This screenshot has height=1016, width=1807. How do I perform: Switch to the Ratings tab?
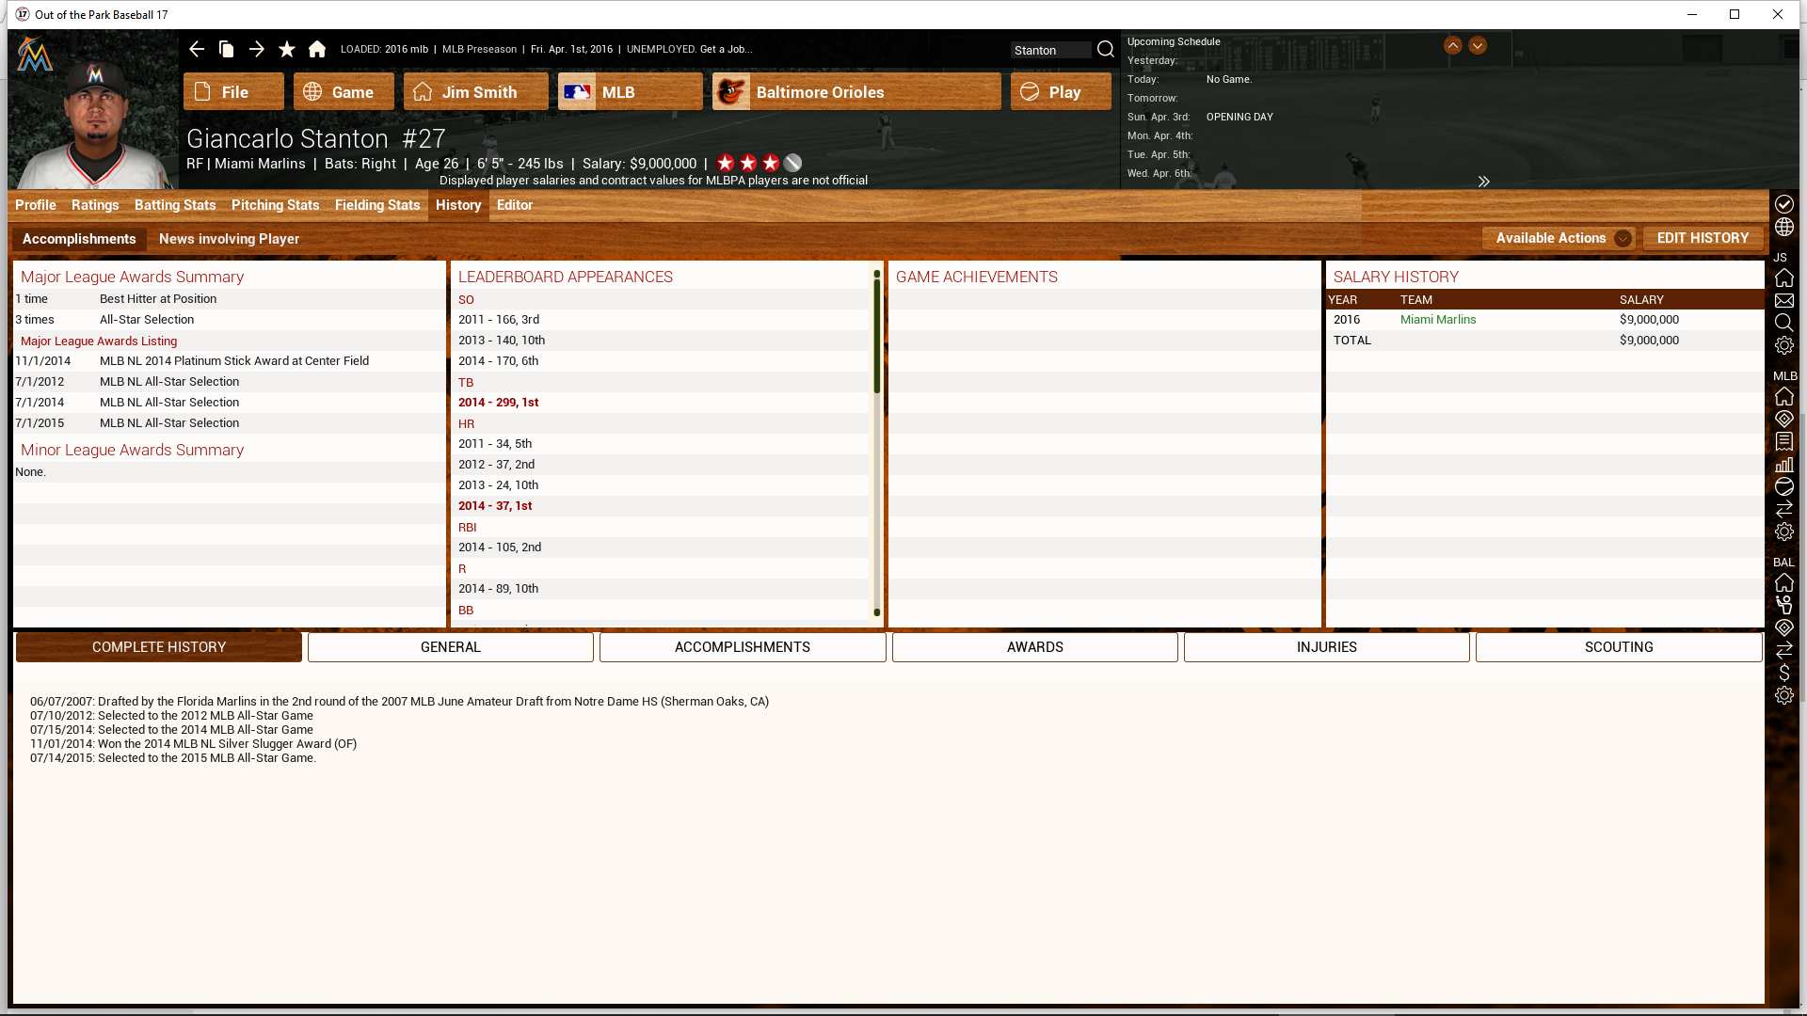coord(95,205)
